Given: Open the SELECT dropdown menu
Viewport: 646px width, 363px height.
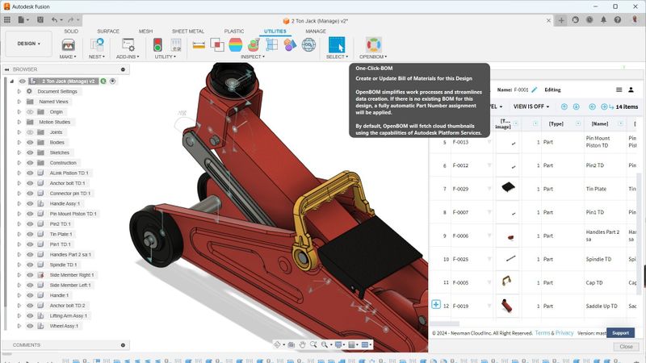Looking at the screenshot, I should 337,56.
